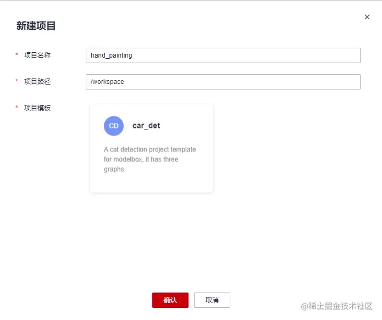Click the car_det template title

[146, 126]
